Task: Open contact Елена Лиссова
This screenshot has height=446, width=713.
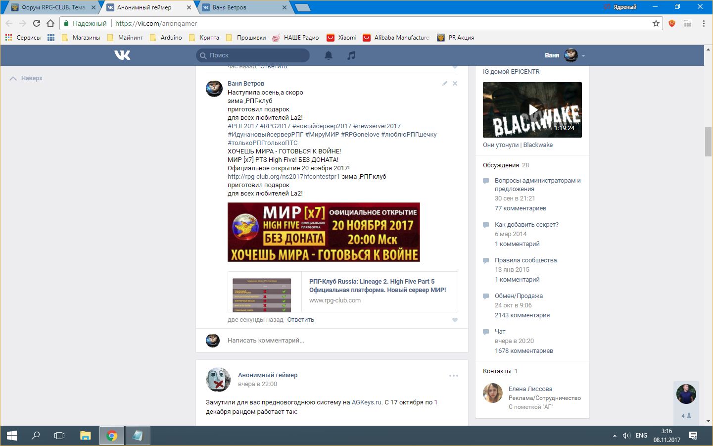Action: [x=530, y=389]
